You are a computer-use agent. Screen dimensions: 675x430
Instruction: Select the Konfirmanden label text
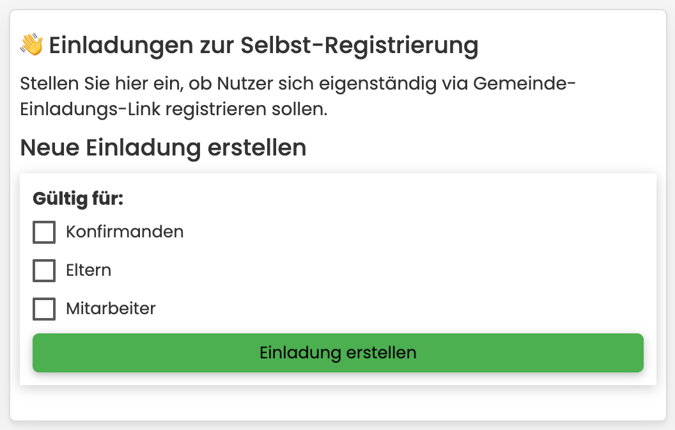(125, 232)
